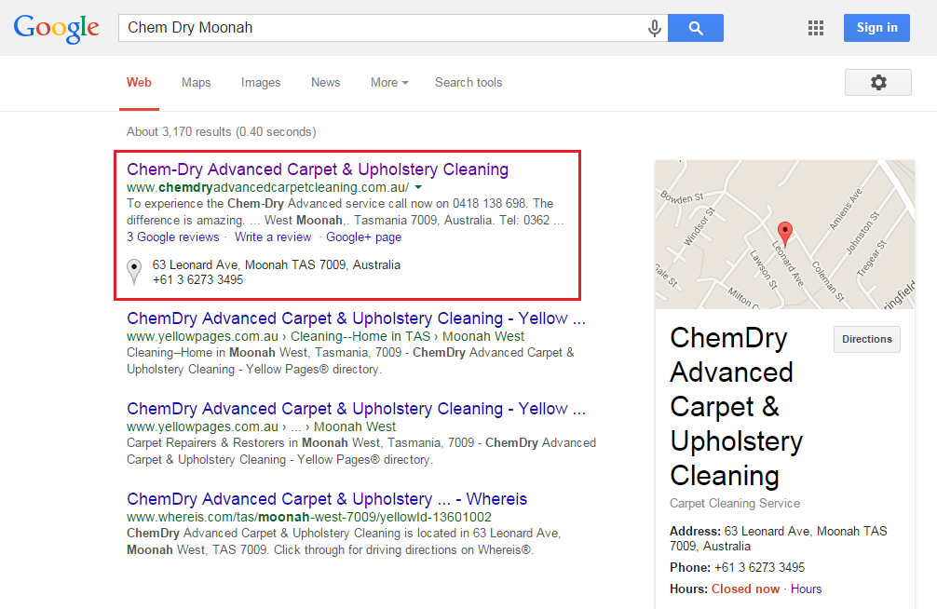
Task: Open the 3 Google reviews link
Action: [172, 237]
